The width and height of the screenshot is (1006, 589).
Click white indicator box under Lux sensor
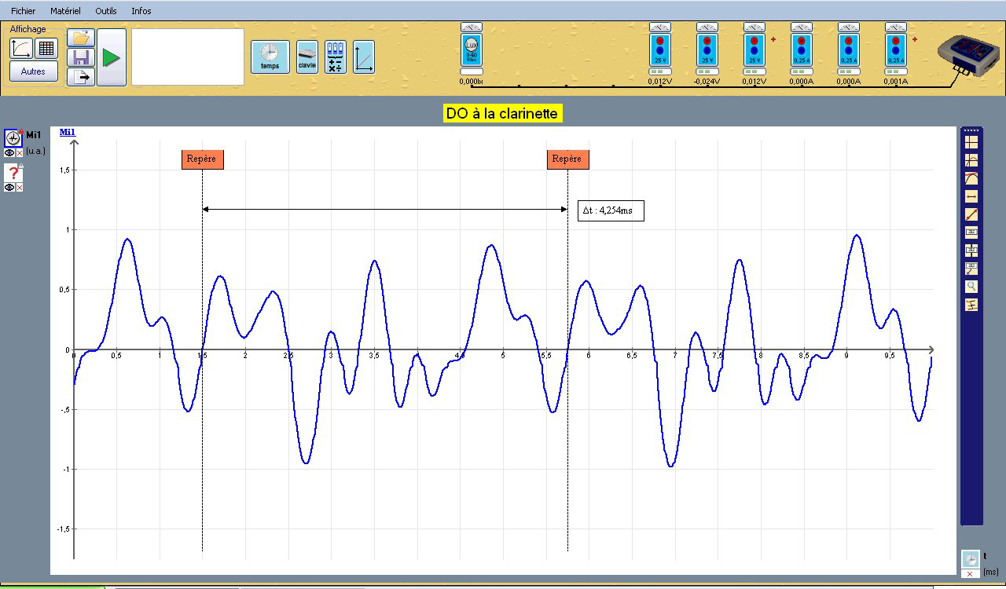click(472, 71)
